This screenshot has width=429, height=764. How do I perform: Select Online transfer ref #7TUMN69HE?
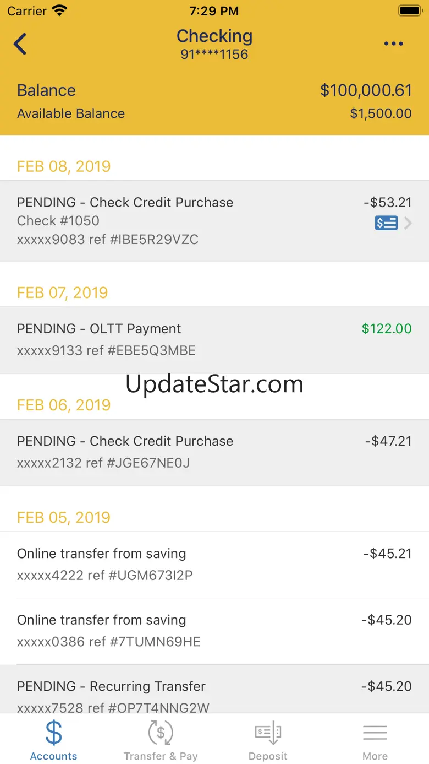coord(215,631)
